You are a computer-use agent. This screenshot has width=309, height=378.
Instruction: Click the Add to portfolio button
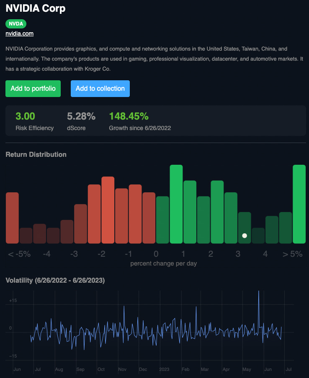pos(33,89)
